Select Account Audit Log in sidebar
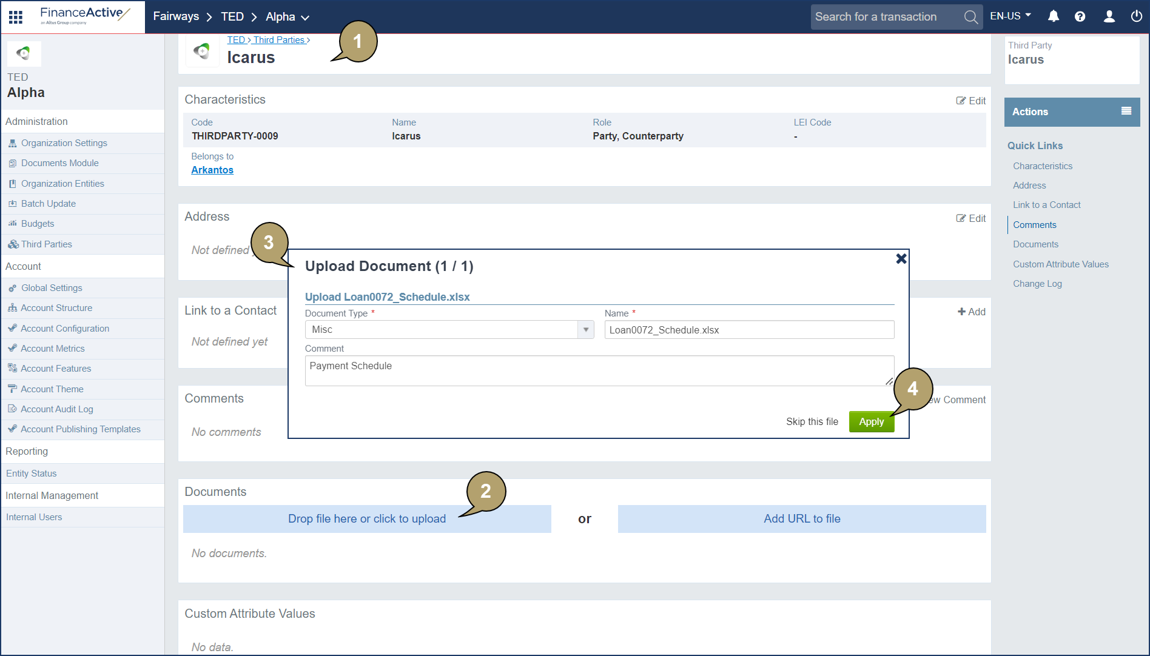1150x656 pixels. point(56,409)
